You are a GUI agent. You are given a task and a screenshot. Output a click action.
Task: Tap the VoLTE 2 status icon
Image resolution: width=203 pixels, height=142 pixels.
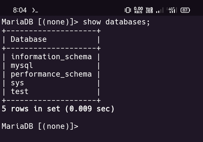(x=149, y=10)
